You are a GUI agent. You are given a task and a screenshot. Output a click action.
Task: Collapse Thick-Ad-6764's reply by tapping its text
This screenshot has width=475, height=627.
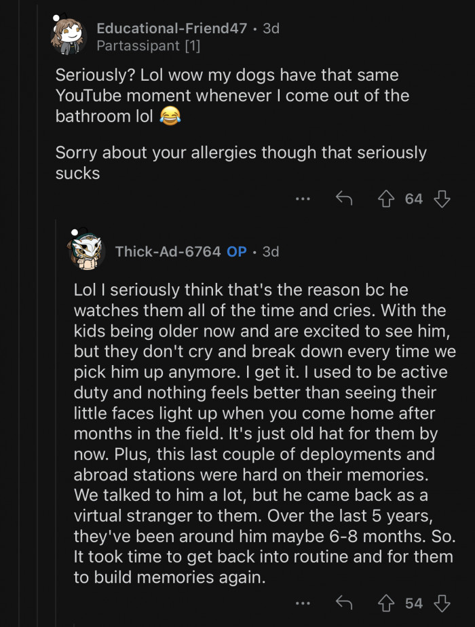pyautogui.click(x=258, y=434)
